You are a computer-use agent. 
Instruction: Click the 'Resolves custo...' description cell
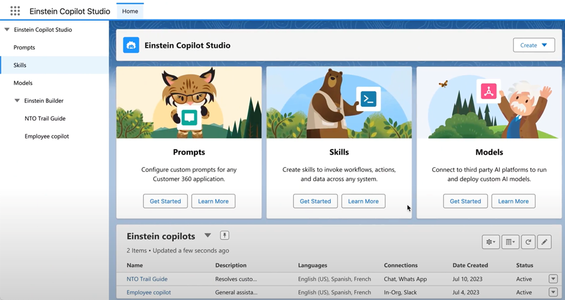click(x=236, y=279)
